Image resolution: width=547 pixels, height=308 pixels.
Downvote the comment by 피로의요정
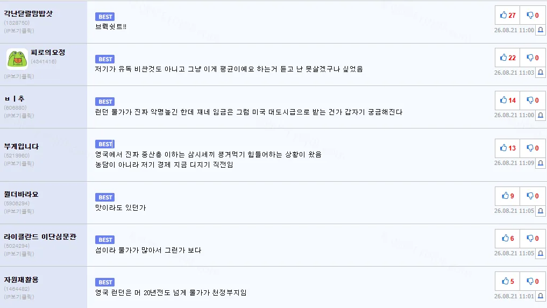point(532,58)
